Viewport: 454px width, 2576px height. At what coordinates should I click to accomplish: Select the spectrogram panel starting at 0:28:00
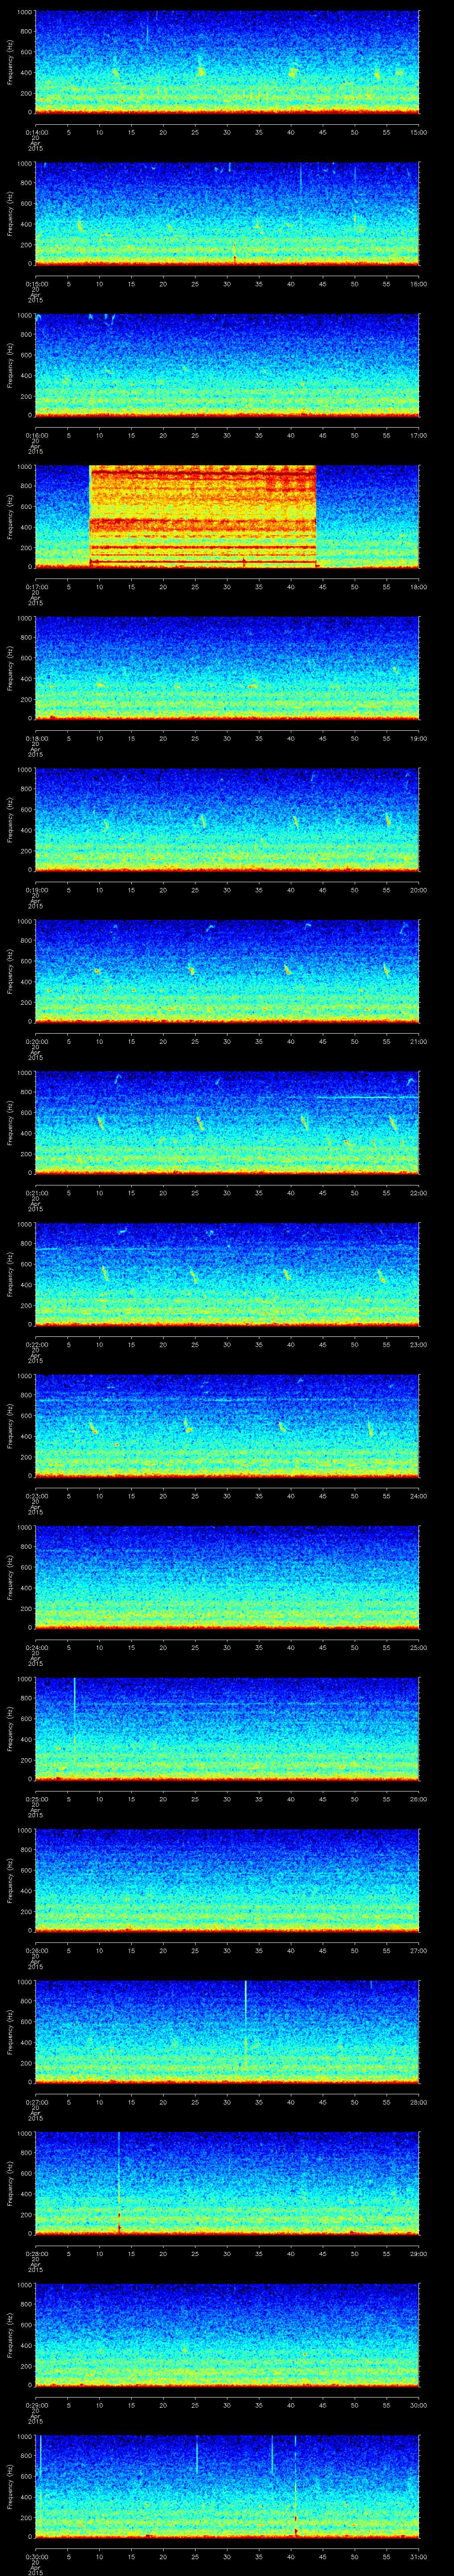[x=227, y=2184]
